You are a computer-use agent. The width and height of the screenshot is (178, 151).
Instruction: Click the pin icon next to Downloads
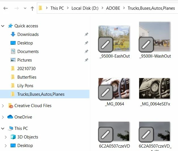click(x=87, y=34)
